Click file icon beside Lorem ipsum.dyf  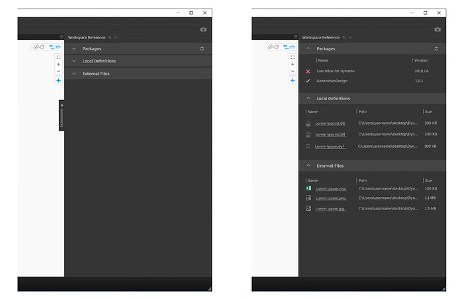(x=308, y=146)
